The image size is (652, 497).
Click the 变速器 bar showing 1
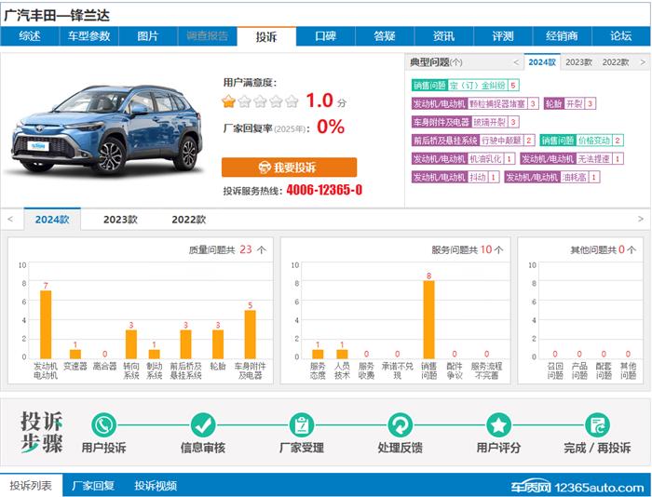(75, 354)
